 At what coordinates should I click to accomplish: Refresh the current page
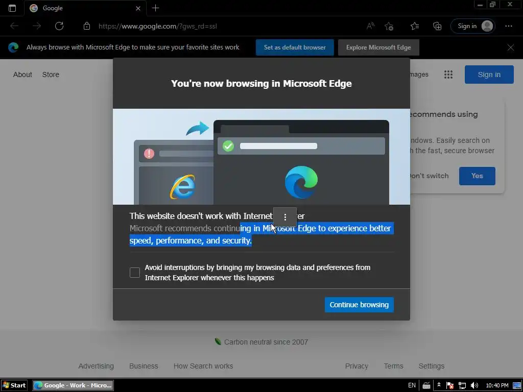pyautogui.click(x=59, y=26)
